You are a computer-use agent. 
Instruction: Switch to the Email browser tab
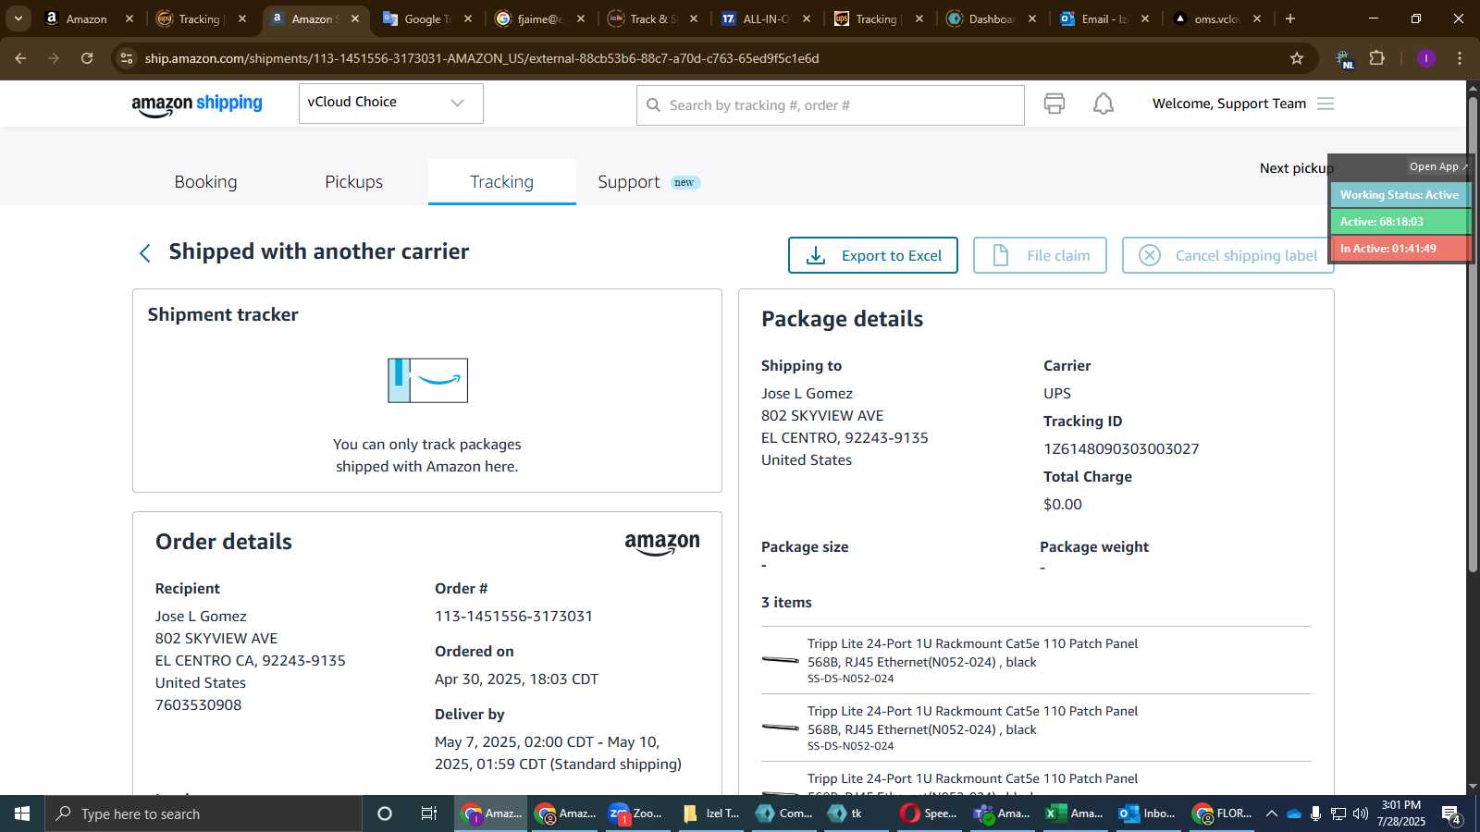(x=1104, y=18)
